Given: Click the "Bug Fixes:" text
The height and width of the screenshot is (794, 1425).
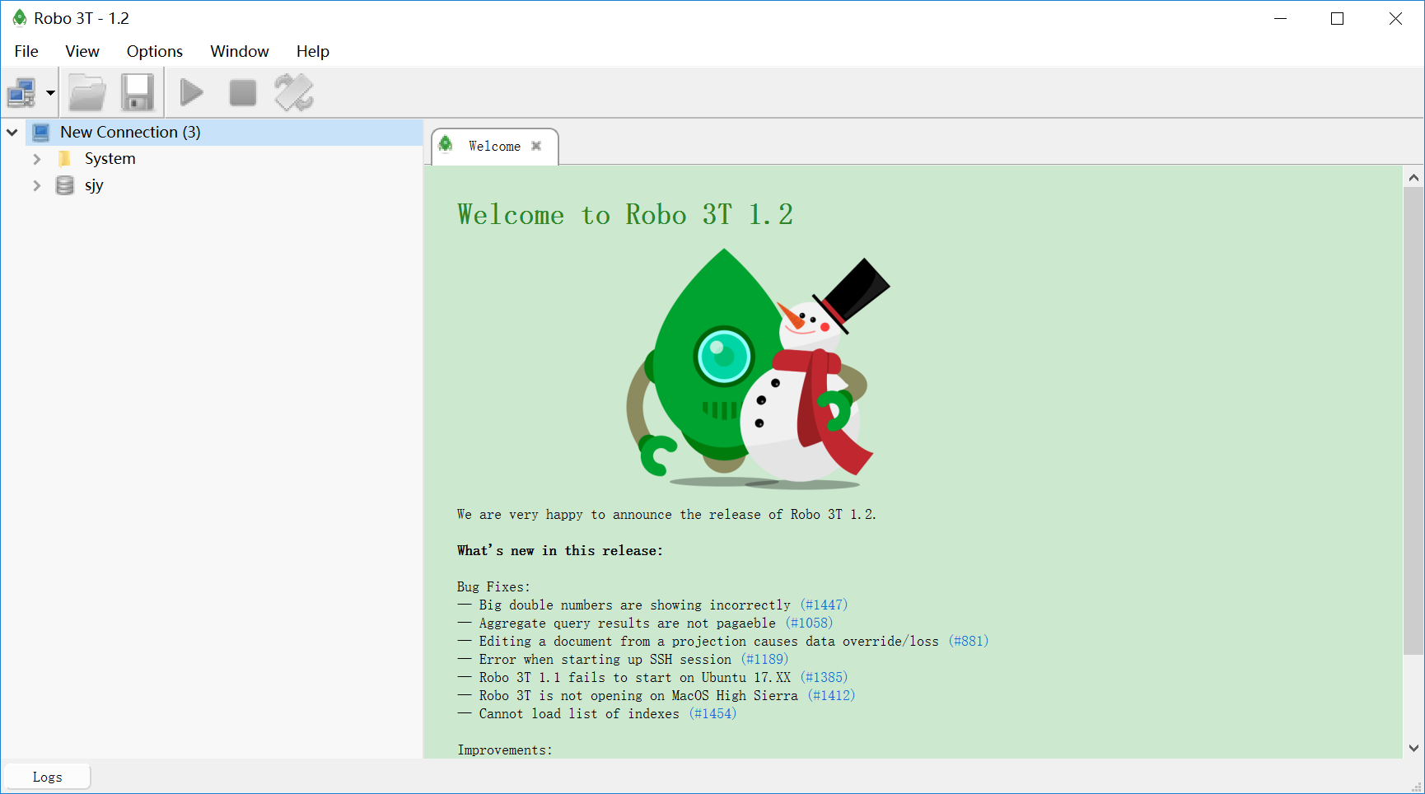Looking at the screenshot, I should [493, 587].
